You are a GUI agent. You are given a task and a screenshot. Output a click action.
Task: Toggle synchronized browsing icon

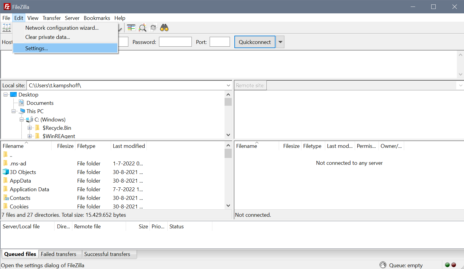tap(153, 28)
